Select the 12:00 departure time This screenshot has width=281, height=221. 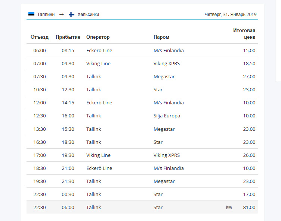40,102
